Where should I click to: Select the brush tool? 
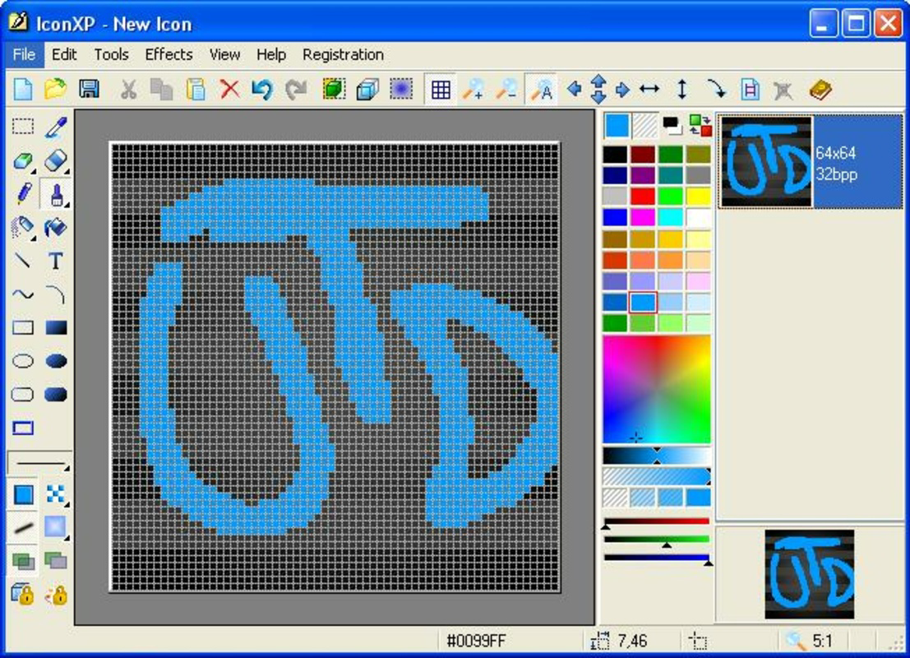pyautogui.click(x=56, y=195)
